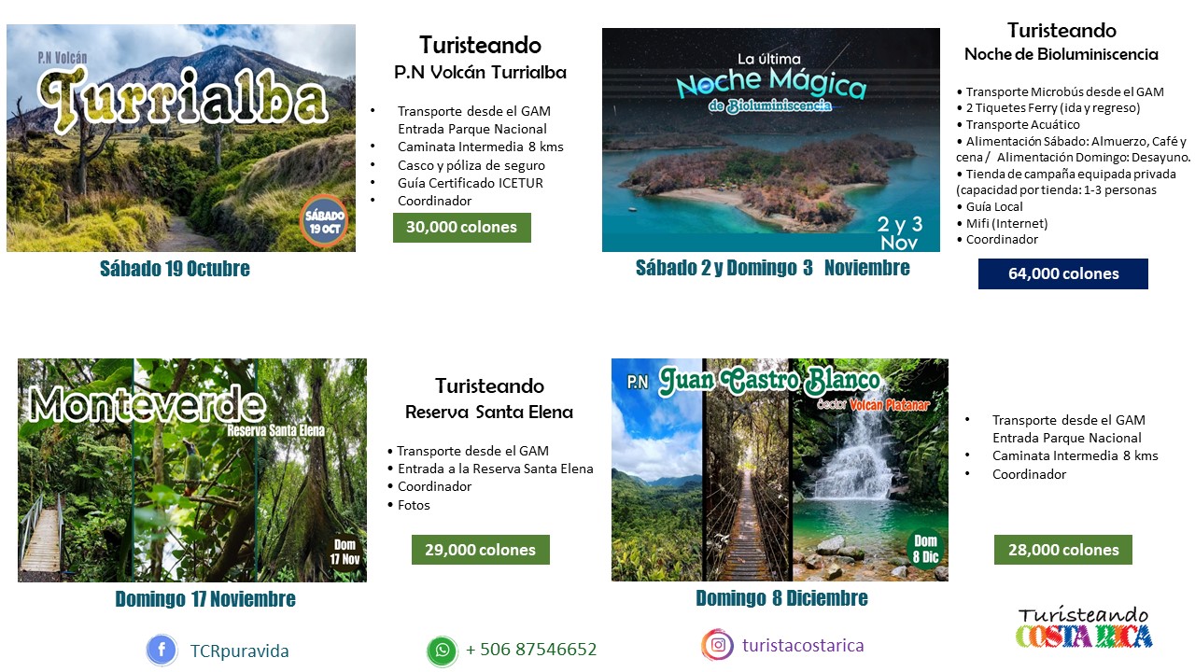This screenshot has width=1195, height=672.
Task: Click the 28,000 colones price box
Action: tap(1062, 550)
